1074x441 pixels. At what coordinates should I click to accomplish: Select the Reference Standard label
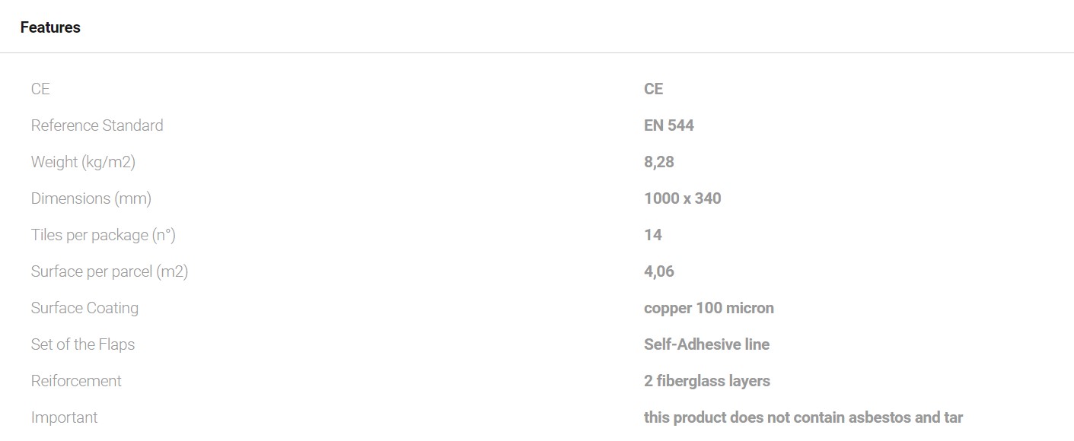point(97,125)
